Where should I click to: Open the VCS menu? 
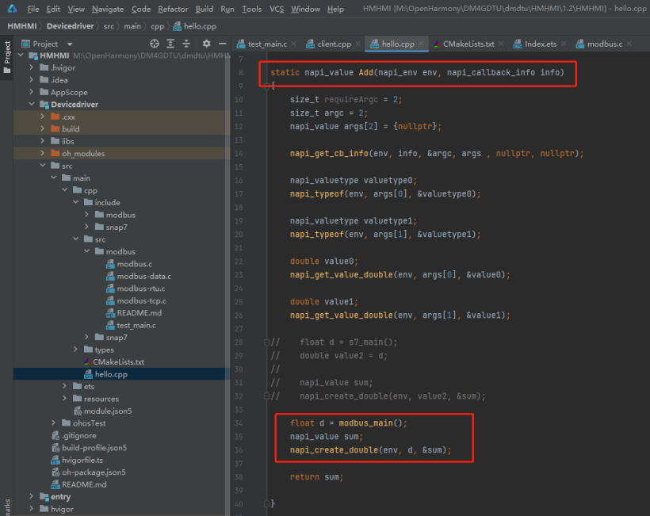277,9
